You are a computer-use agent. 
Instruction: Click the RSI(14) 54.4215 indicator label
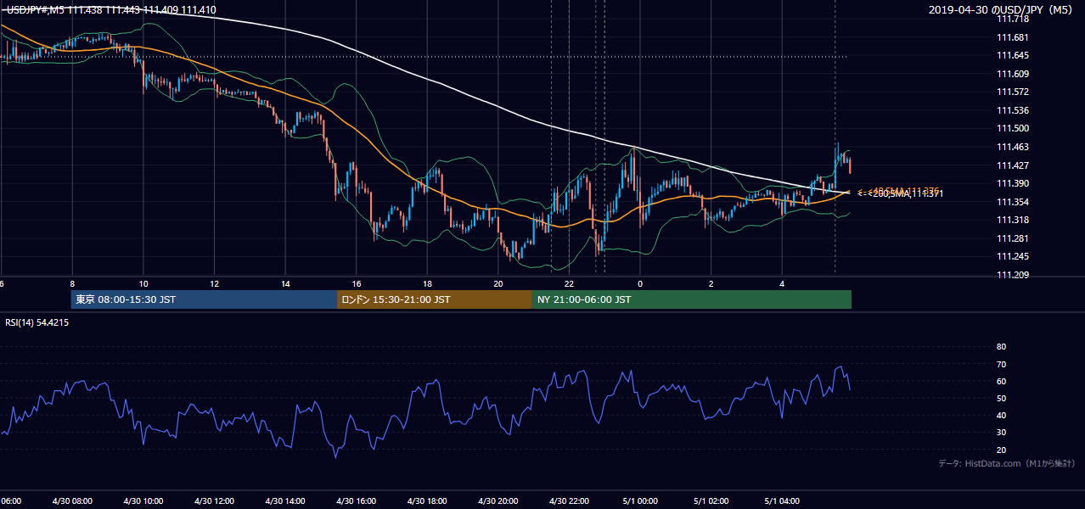pyautogui.click(x=37, y=322)
